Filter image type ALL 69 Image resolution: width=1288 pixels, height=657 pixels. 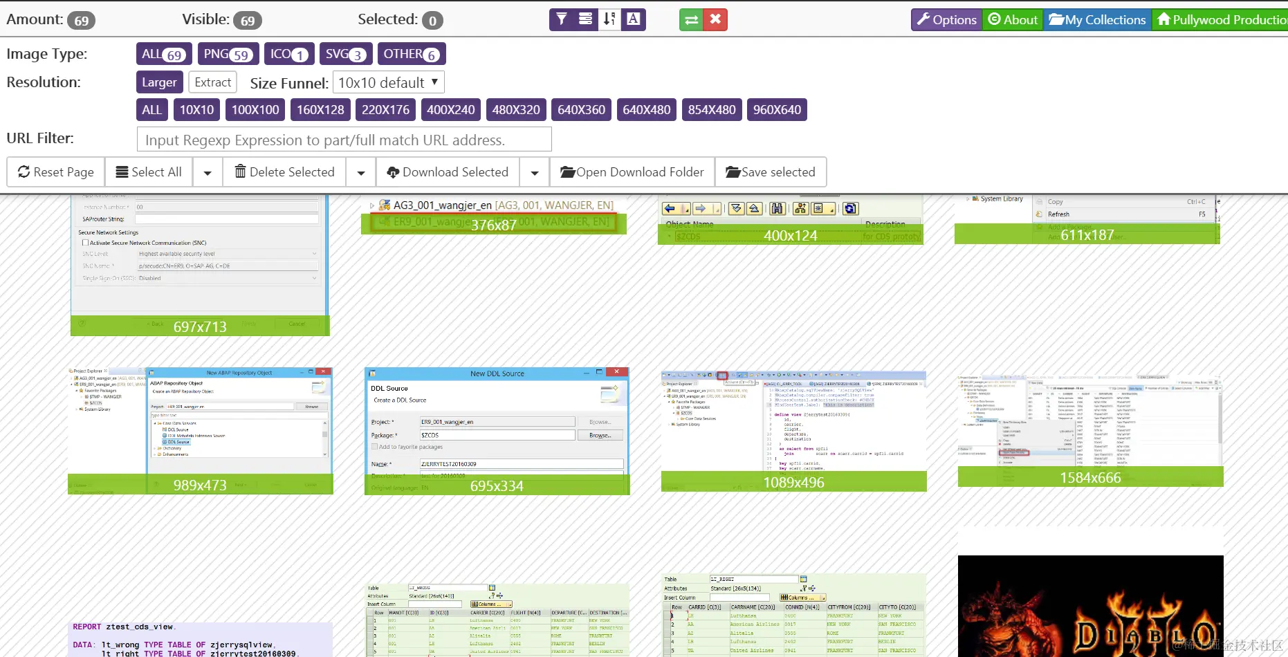pos(164,54)
